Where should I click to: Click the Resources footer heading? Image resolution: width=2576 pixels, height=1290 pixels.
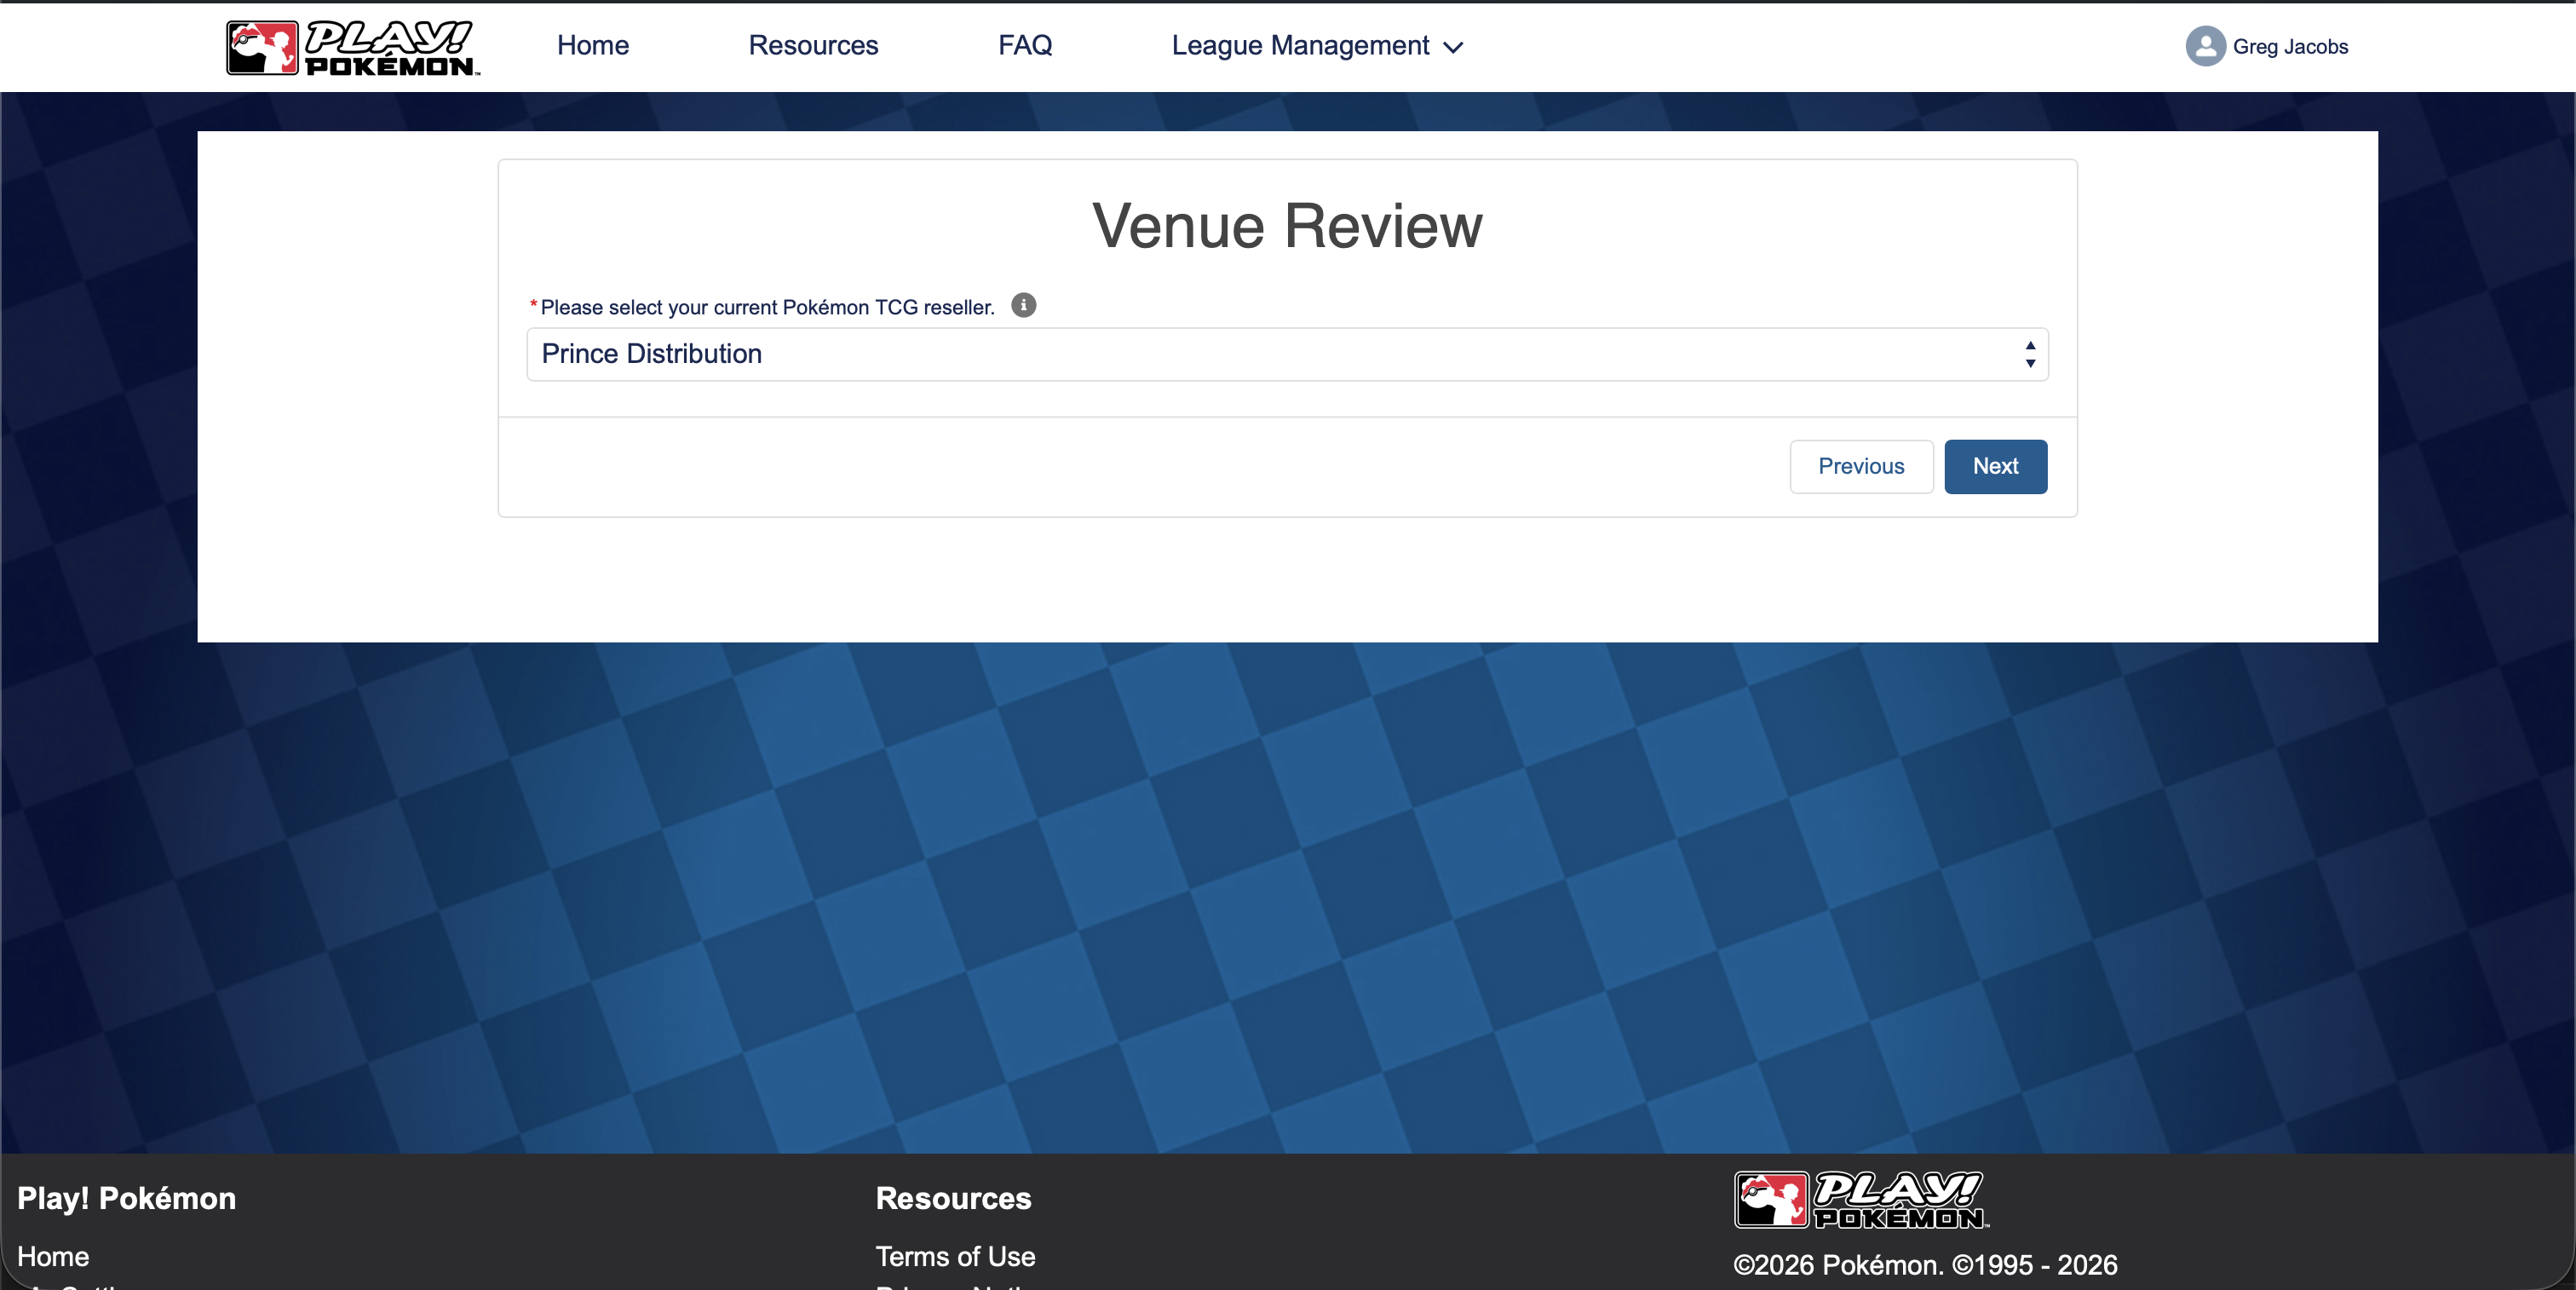953,1198
